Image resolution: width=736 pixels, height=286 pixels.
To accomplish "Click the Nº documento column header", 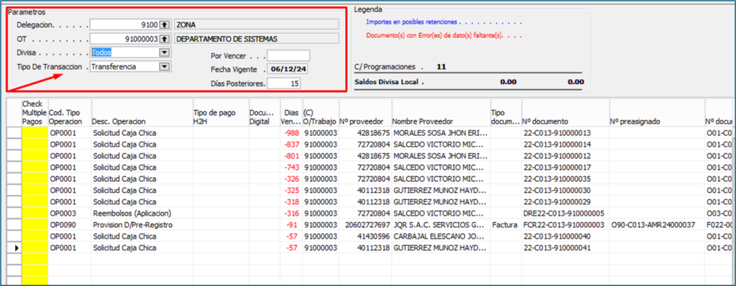I will coord(565,113).
